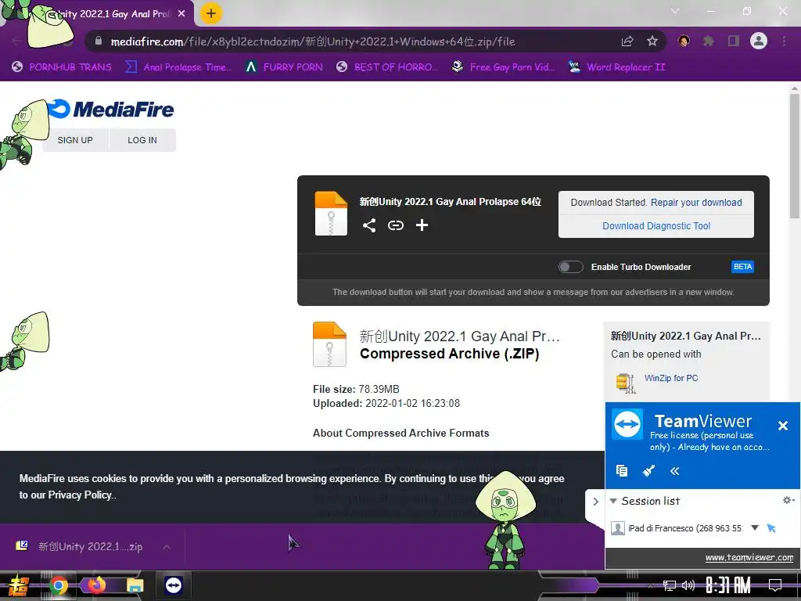Click the SIGN UP button
This screenshot has height=601, width=801.
pos(75,140)
